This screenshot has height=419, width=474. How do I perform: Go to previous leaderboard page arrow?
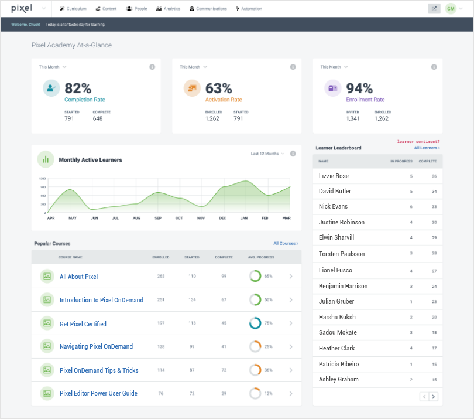424,397
